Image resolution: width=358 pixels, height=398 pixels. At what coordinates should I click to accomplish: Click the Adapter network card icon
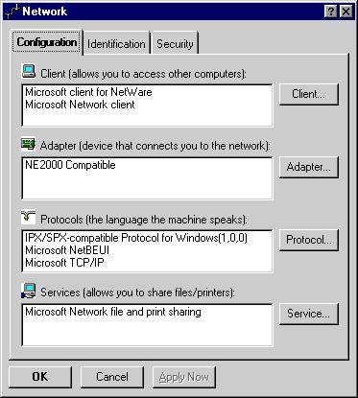pos(29,144)
